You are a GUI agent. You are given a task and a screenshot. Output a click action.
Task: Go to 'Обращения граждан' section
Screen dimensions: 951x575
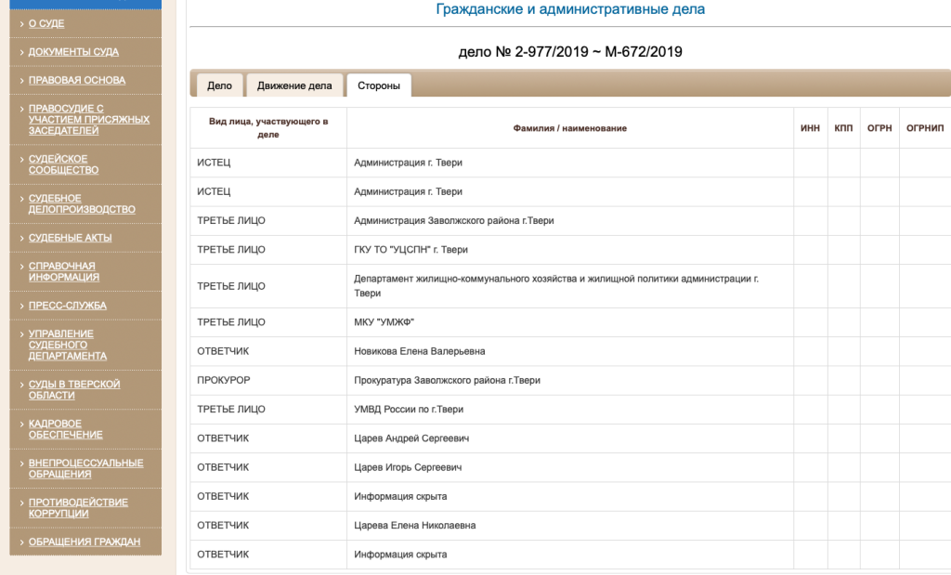(84, 542)
